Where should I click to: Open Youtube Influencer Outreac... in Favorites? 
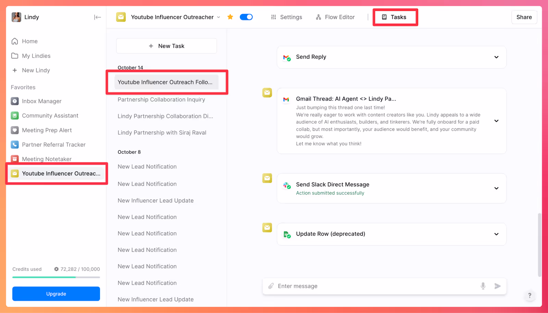57,174
